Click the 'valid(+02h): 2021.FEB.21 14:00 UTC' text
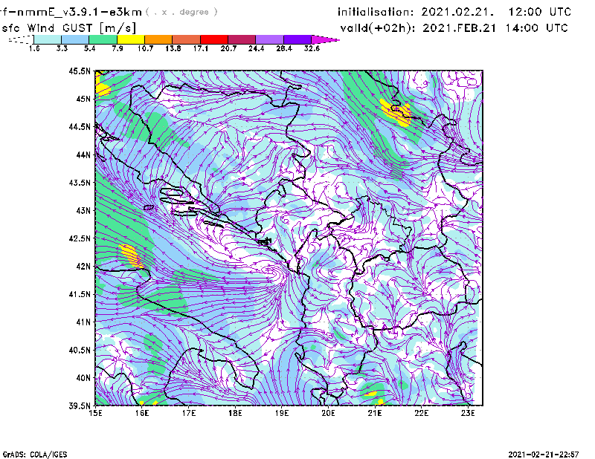This screenshot has width=595, height=459. [454, 28]
